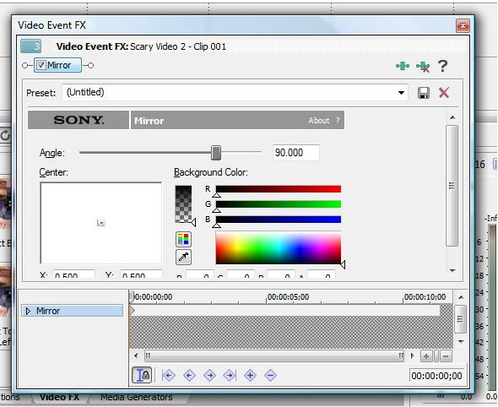Viewport: 498px width, 407px height.
Task: Expand the Mirror timeline track
Action: coord(28,311)
